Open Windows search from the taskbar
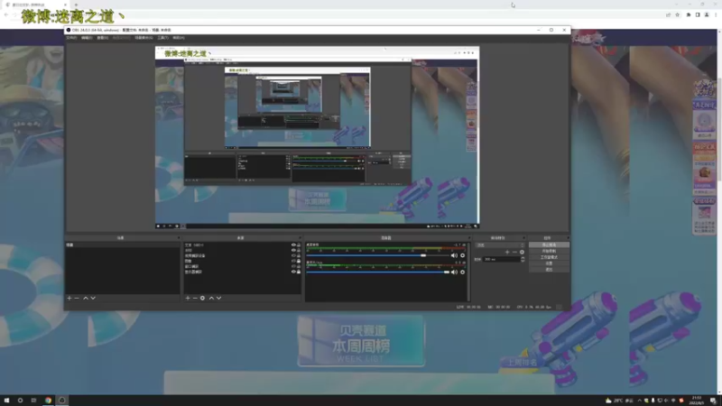 pyautogui.click(x=20, y=401)
